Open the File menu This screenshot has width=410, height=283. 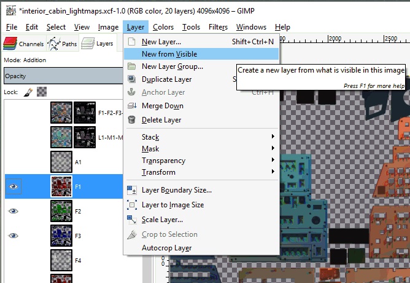[x=12, y=27]
